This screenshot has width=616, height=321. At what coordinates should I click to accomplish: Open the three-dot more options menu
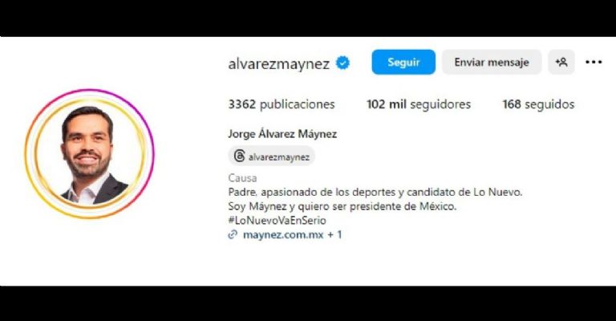[594, 62]
